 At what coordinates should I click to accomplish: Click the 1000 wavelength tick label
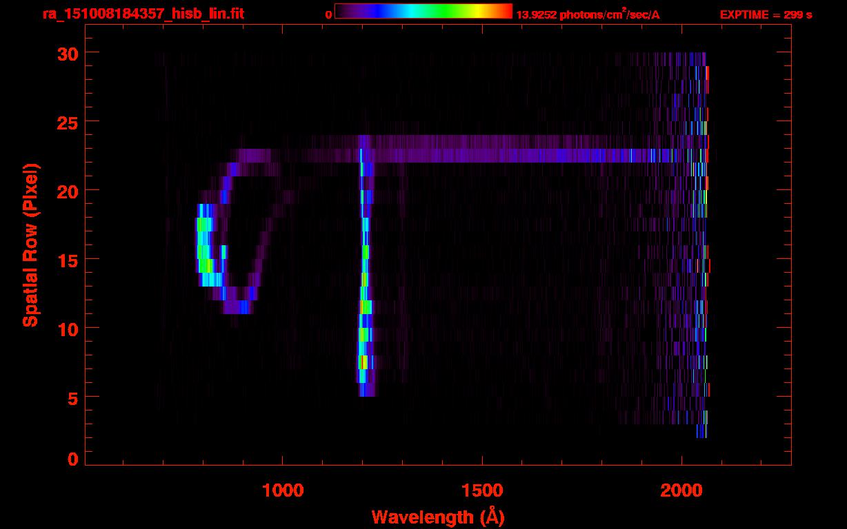tap(282, 490)
